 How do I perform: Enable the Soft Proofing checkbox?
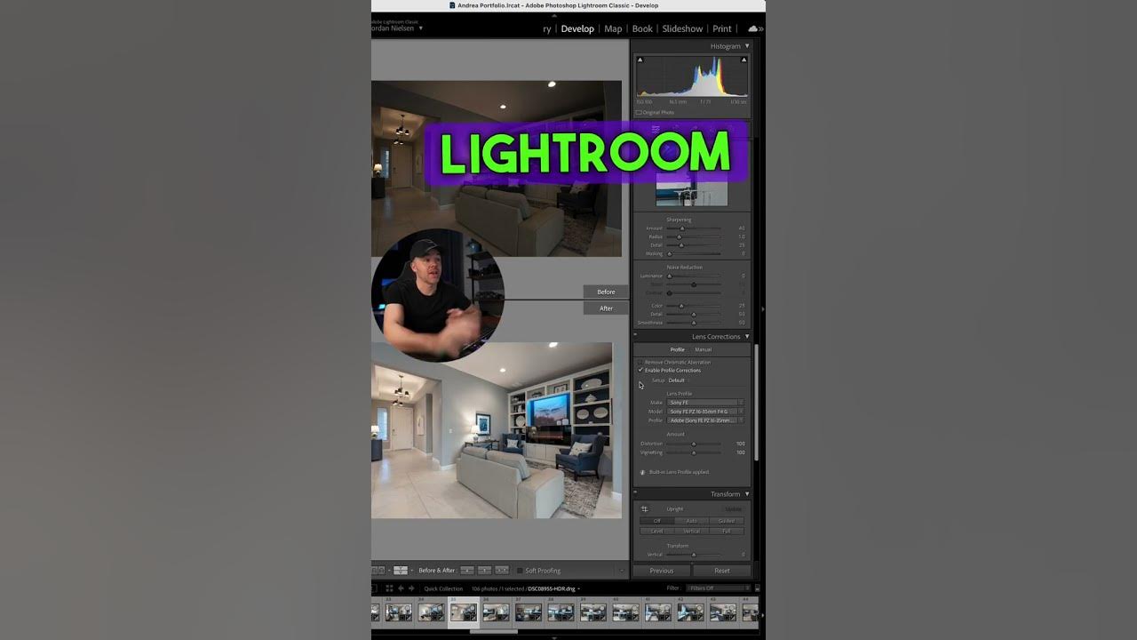[x=519, y=571]
